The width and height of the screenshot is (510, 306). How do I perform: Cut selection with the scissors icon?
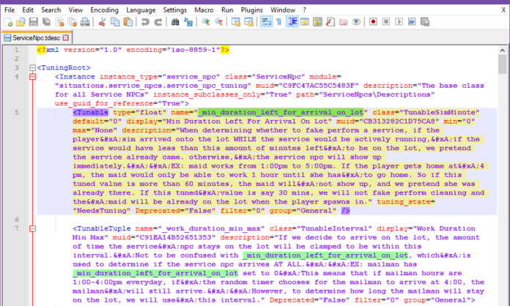click(102, 23)
